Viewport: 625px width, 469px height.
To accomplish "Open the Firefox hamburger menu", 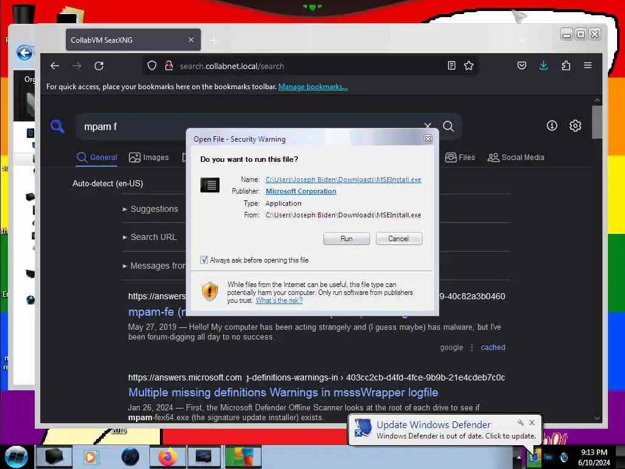I will 588,65.
